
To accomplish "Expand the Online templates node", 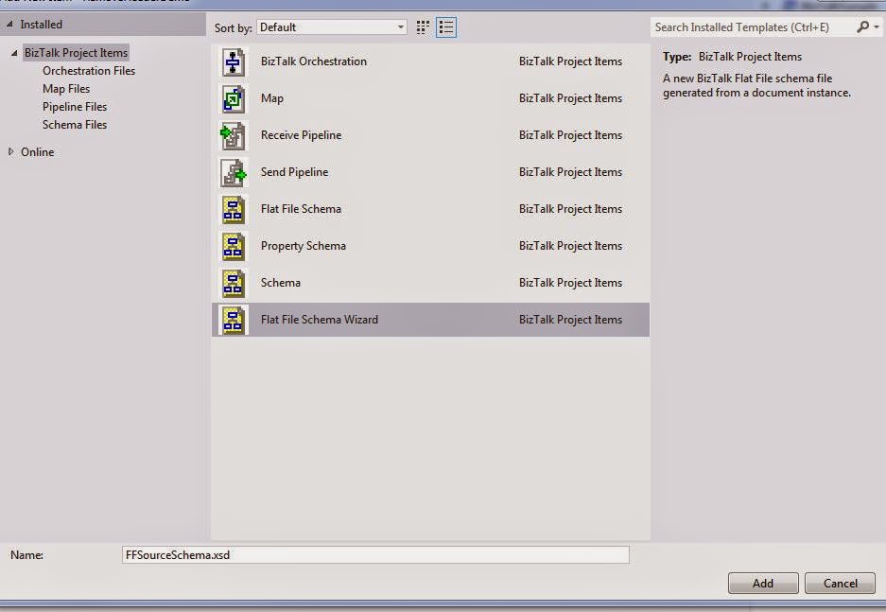I will 11,151.
